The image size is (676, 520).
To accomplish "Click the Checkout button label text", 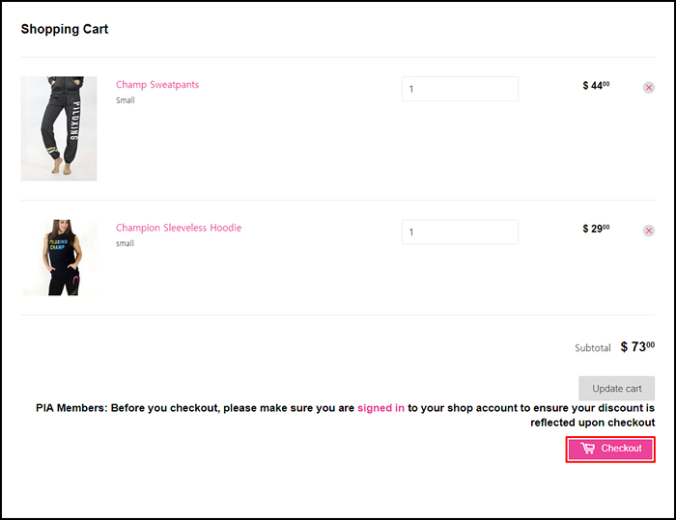I will 621,449.
